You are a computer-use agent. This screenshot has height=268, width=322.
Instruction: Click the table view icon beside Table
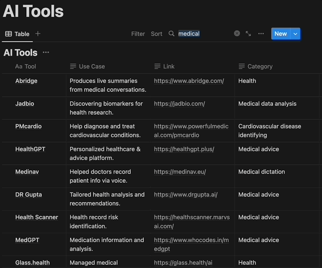pyautogui.click(x=9, y=34)
